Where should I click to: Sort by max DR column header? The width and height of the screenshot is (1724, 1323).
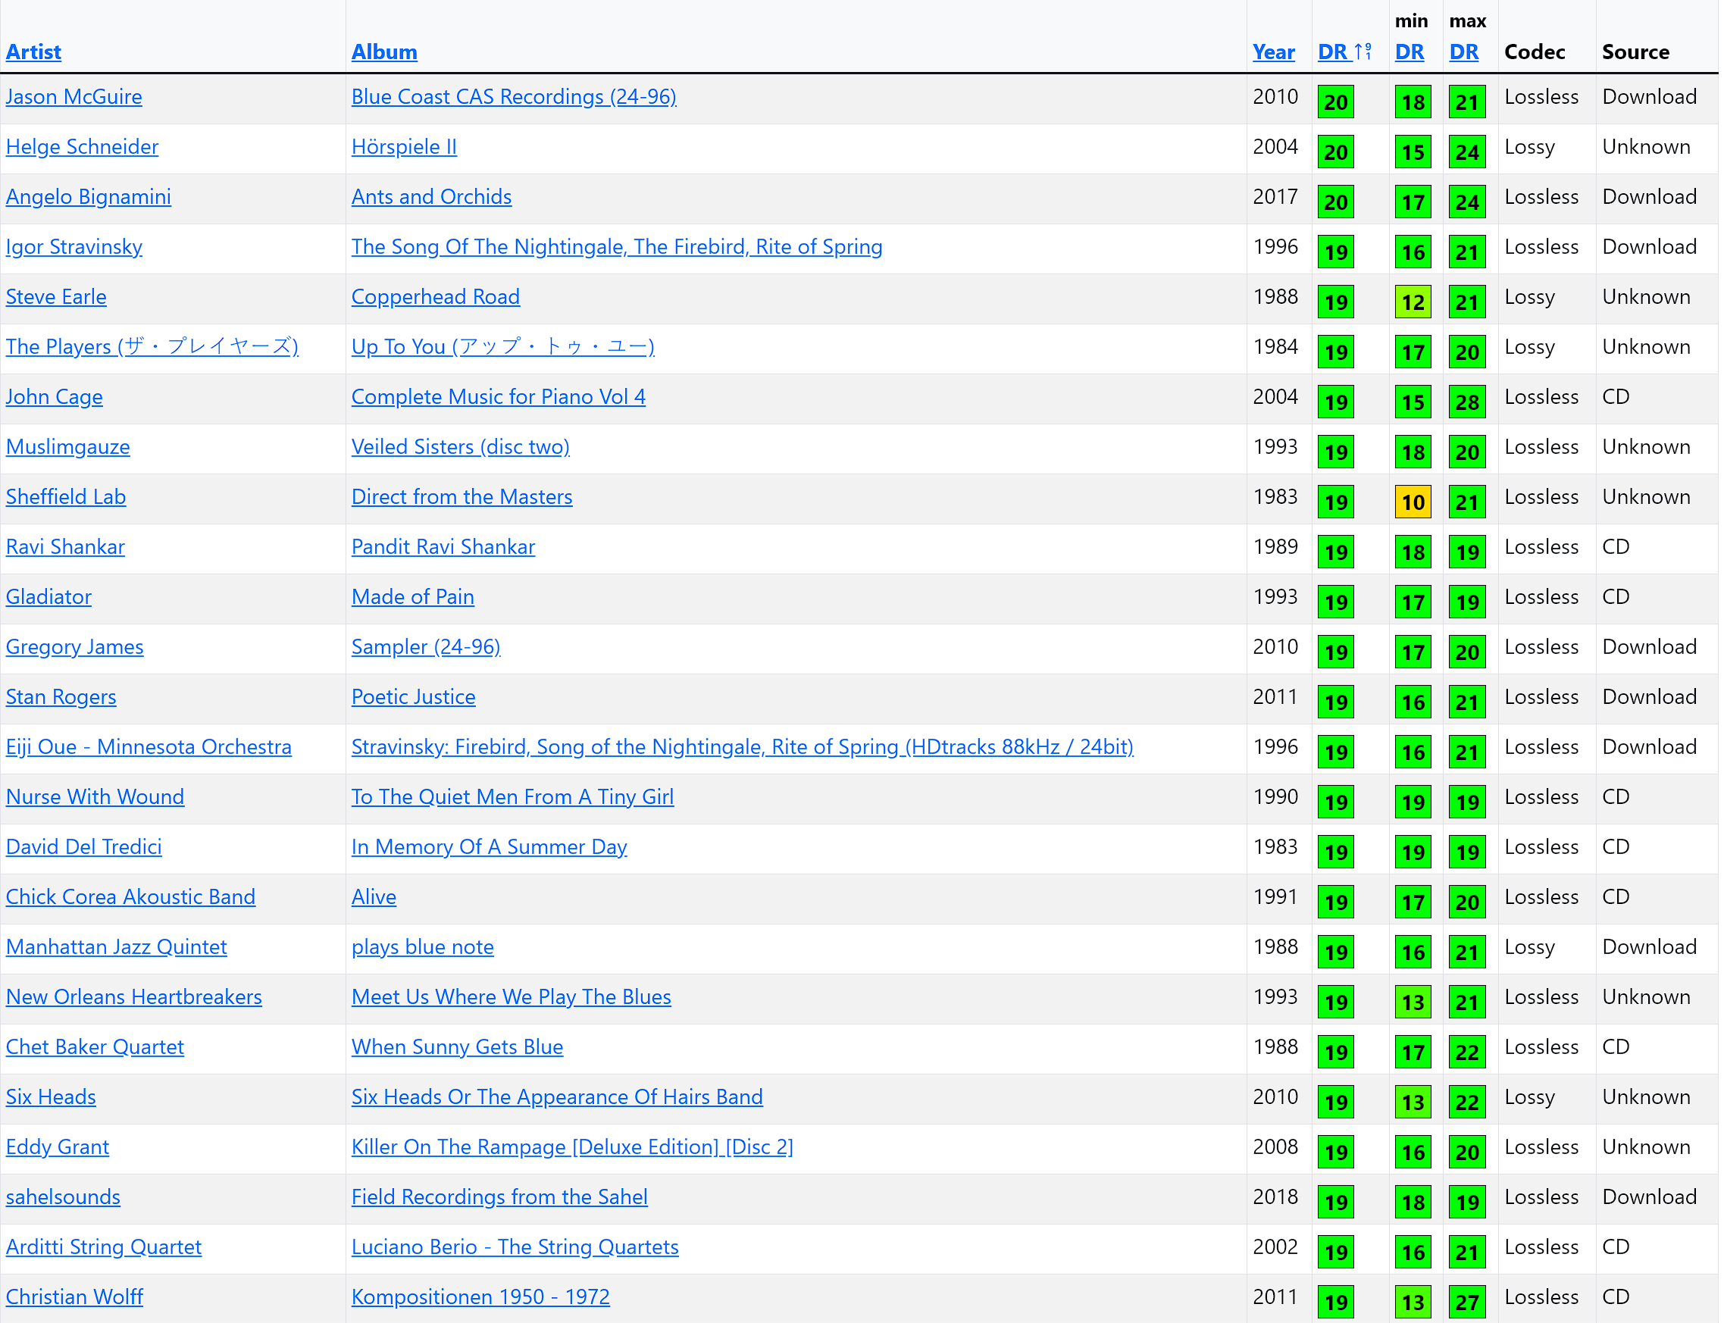click(x=1464, y=52)
